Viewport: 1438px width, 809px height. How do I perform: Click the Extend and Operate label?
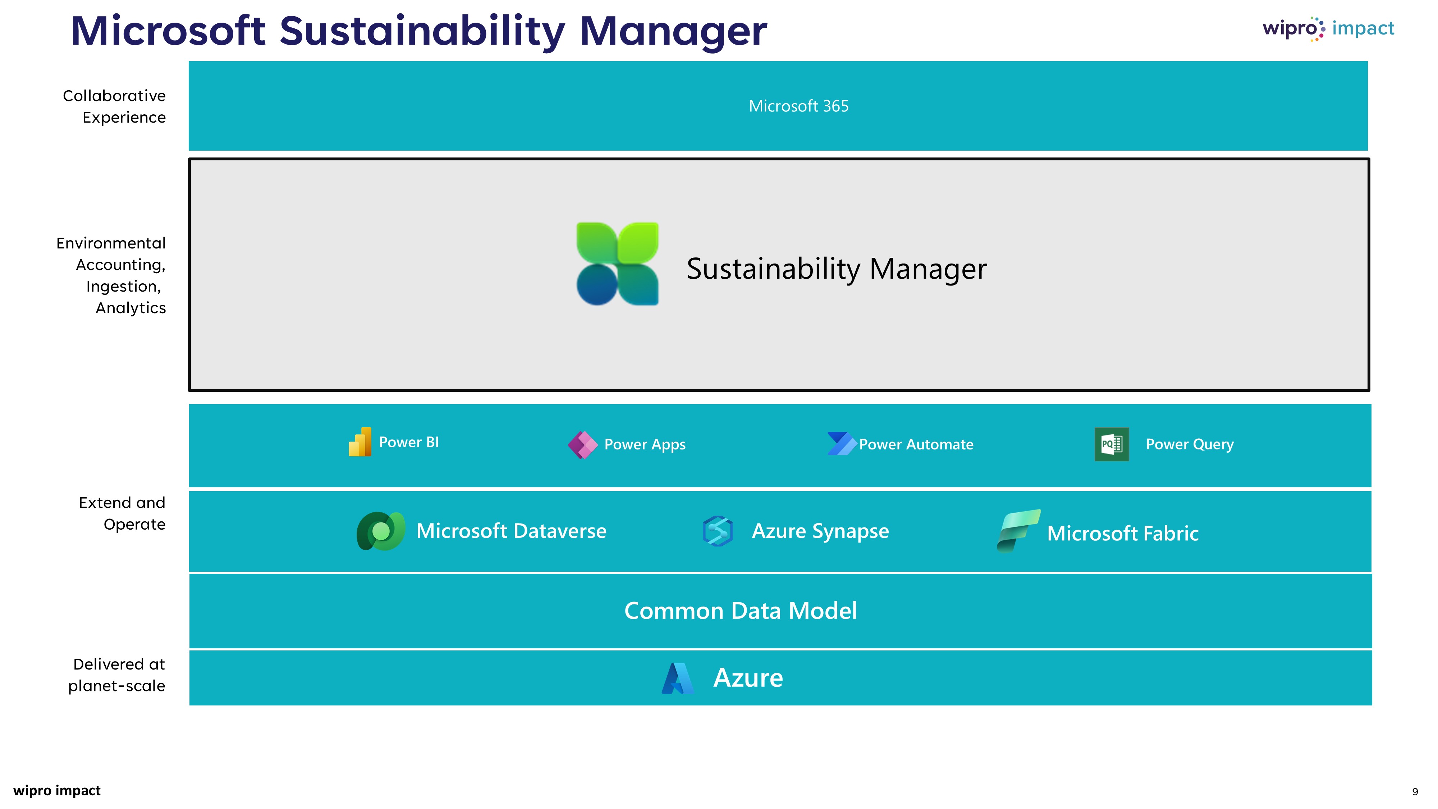click(x=122, y=514)
